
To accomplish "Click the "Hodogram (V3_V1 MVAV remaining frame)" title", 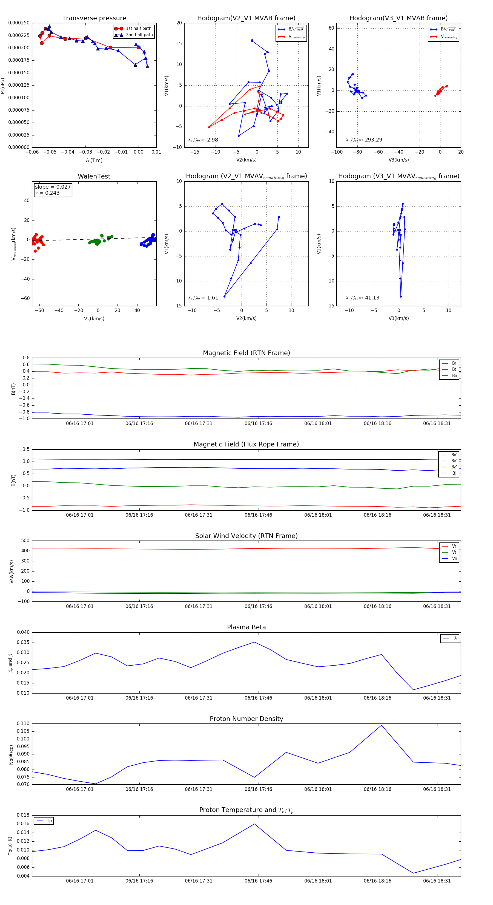I will 399,176.
